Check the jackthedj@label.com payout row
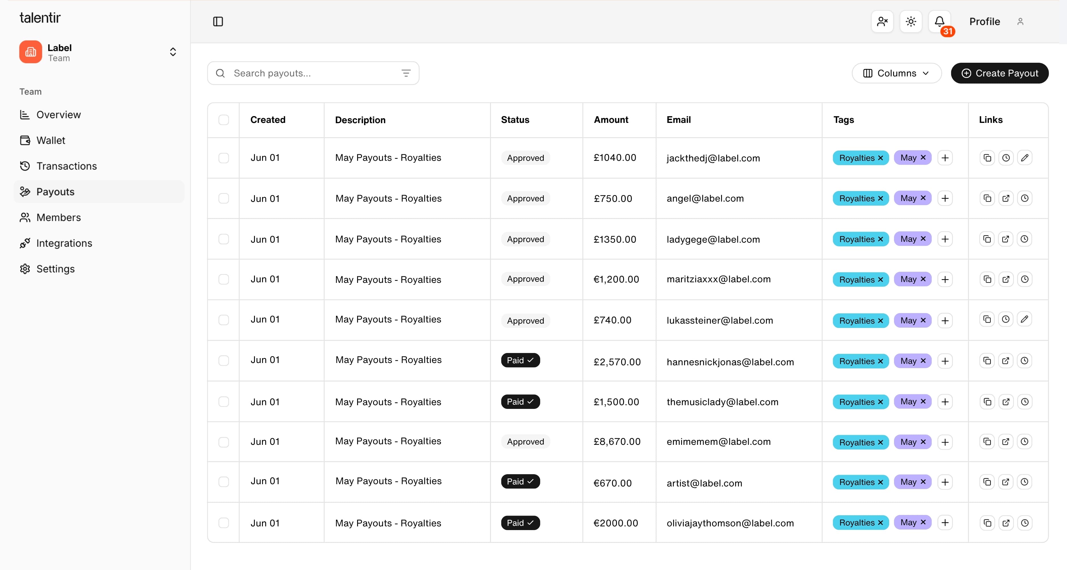The image size is (1067, 570). pyautogui.click(x=224, y=158)
